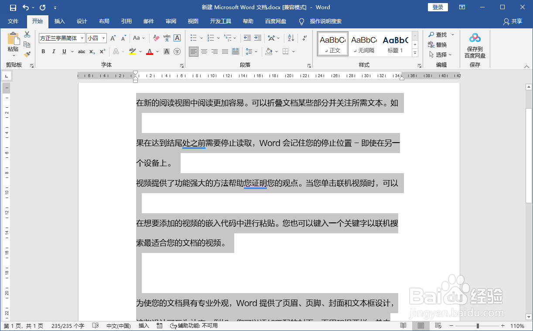Viewport: 533px width, 331px height.
Task: Open spelling check icon in status bar
Action: [95, 326]
